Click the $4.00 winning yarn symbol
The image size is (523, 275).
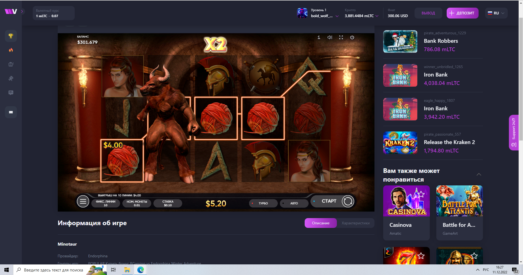pos(122,161)
